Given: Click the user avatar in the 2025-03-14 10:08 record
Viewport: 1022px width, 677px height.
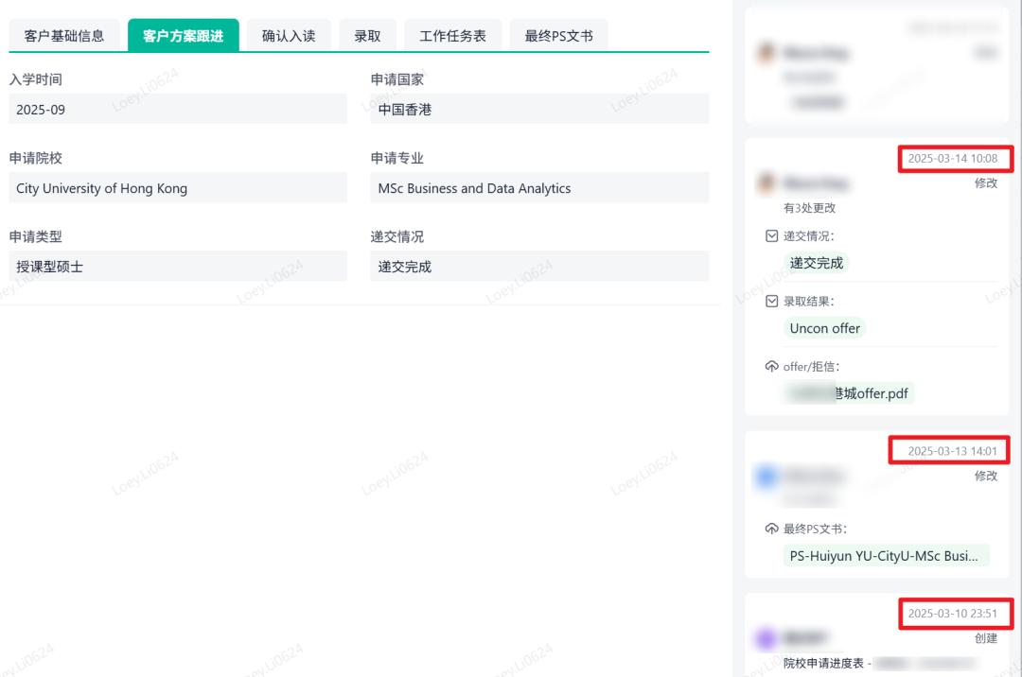Looking at the screenshot, I should (x=766, y=183).
